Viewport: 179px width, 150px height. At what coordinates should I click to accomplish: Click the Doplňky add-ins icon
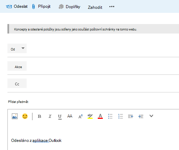pyautogui.click(x=61, y=6)
